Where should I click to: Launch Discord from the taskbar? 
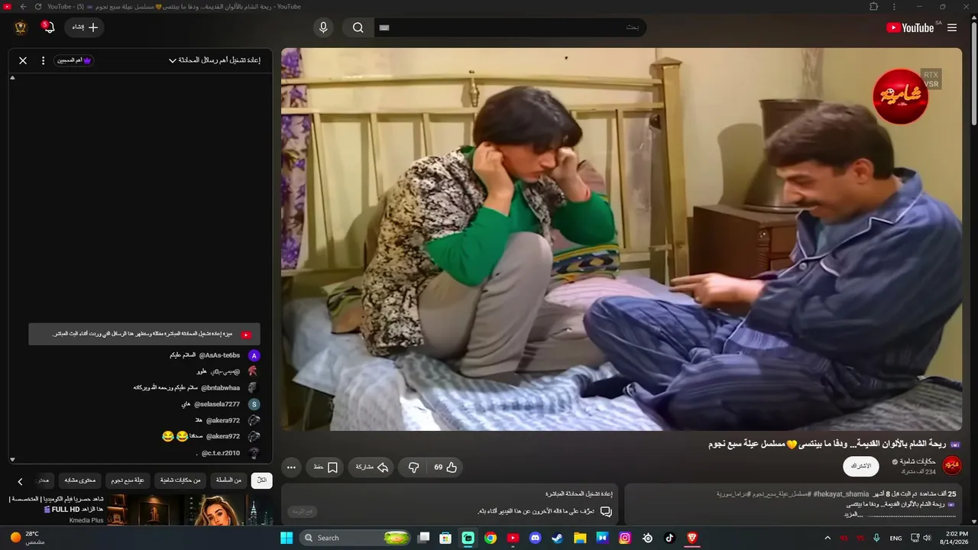pos(536,538)
